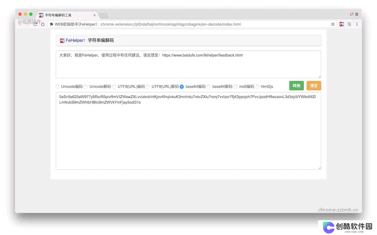Click the orange 清空 button
The height and width of the screenshot is (235, 377).
[x=314, y=85]
